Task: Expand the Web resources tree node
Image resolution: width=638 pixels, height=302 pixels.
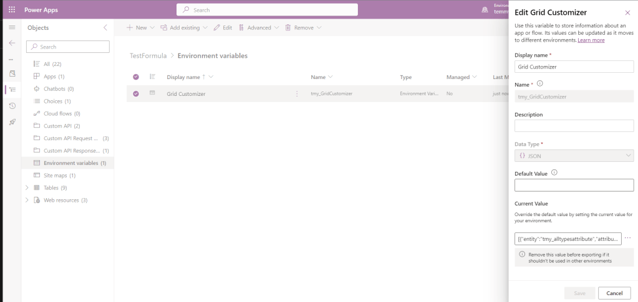Action: pos(27,200)
